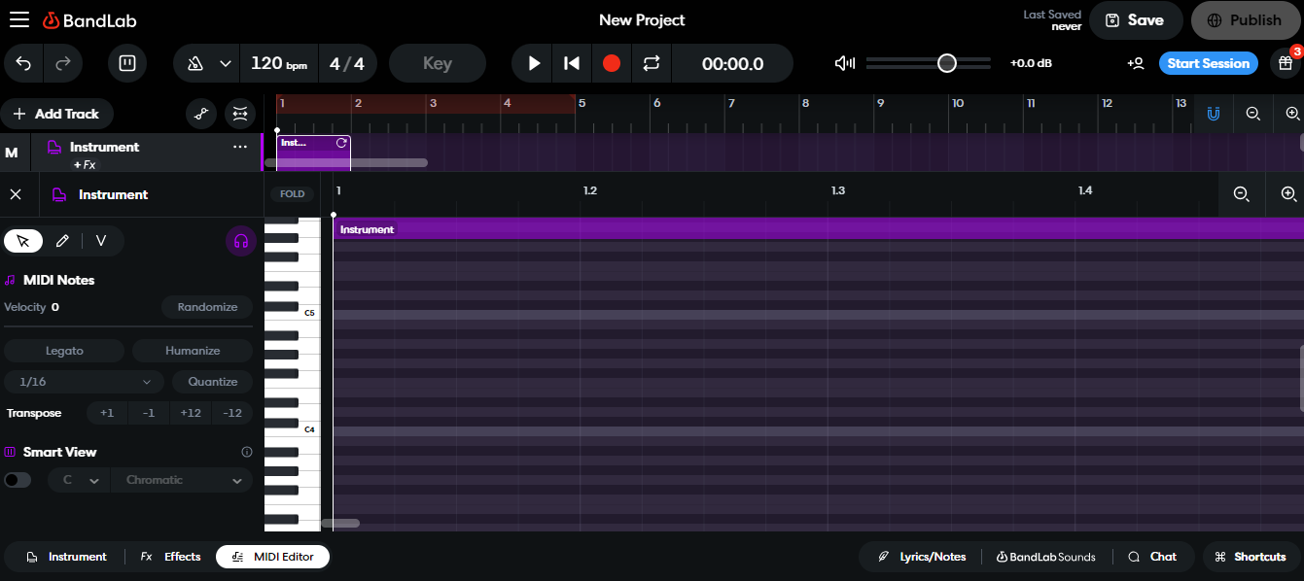Start a live session

1208,63
